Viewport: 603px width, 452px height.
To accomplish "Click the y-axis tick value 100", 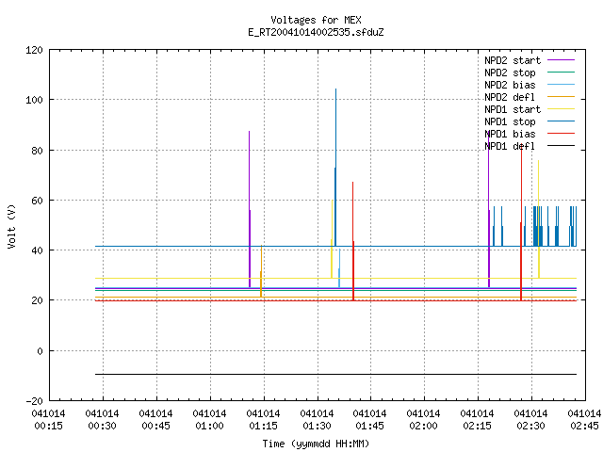I will [34, 100].
